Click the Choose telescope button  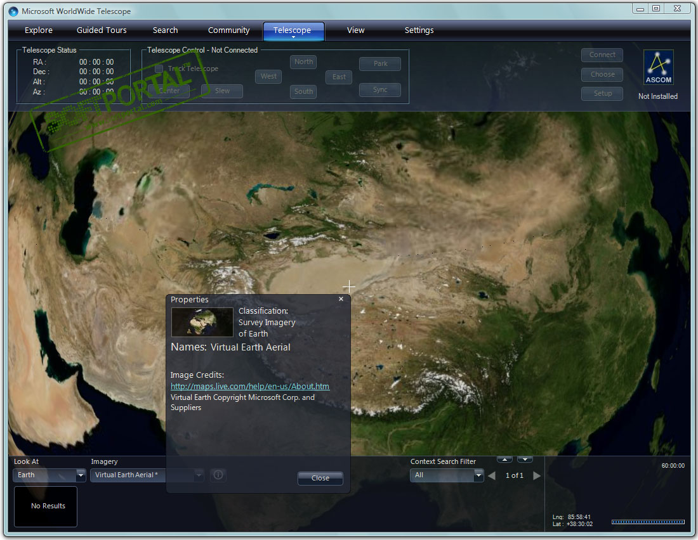point(602,74)
